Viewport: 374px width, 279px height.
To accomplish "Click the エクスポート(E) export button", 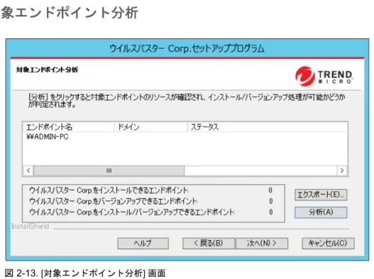I will tap(321, 195).
